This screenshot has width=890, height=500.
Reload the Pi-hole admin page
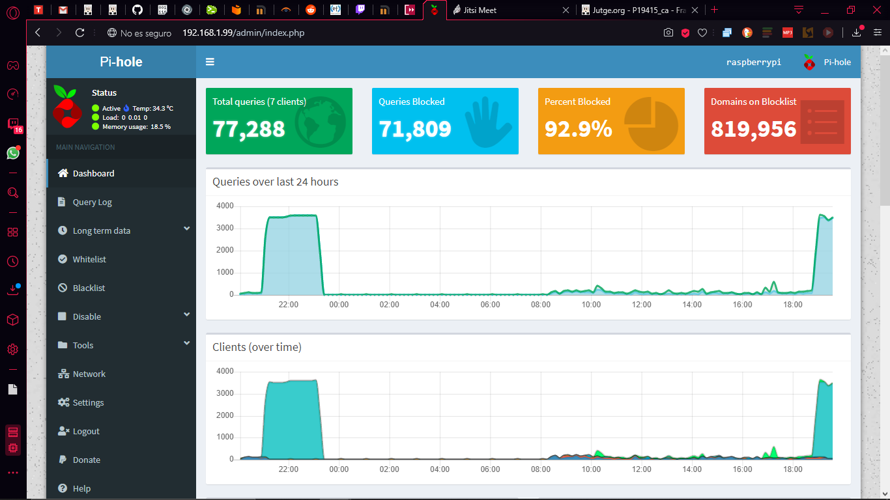click(80, 32)
